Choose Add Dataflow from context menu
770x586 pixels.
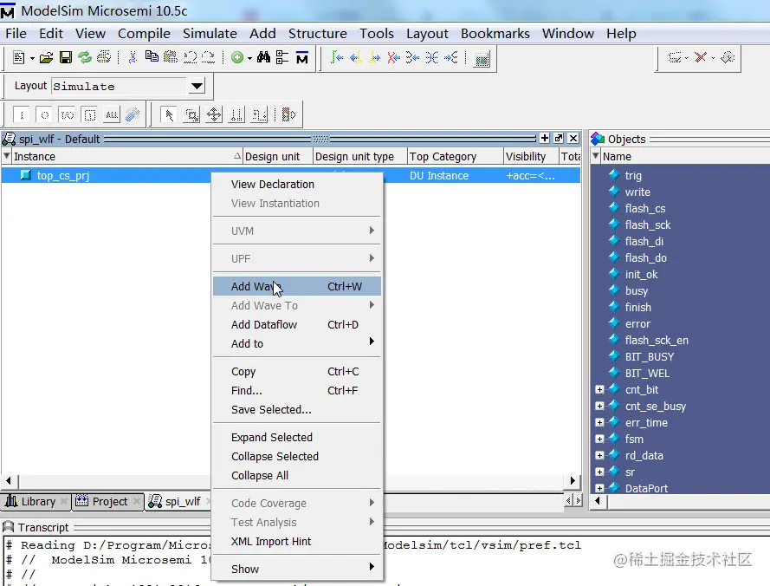pos(296,324)
